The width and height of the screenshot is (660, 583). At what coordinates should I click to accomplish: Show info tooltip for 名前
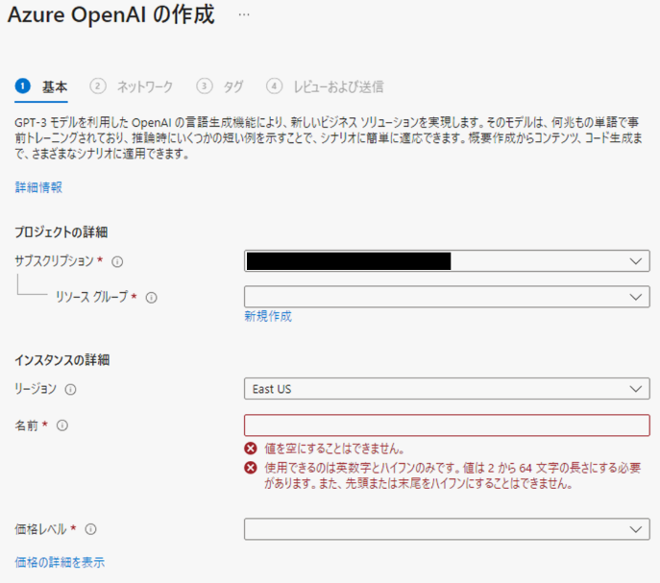tap(62, 425)
